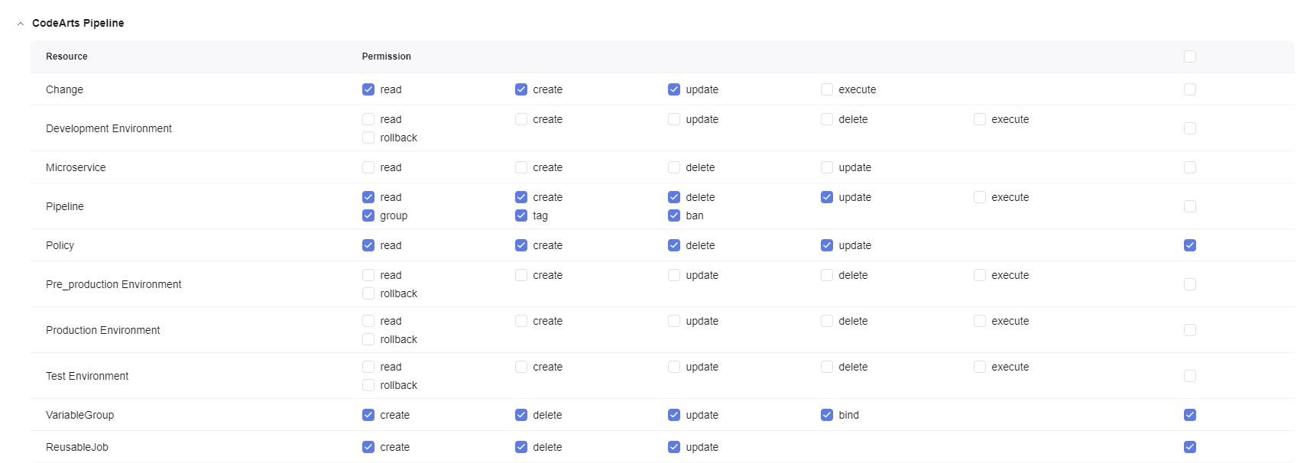Enable create for Development Environment
The width and height of the screenshot is (1310, 463).
pos(521,119)
